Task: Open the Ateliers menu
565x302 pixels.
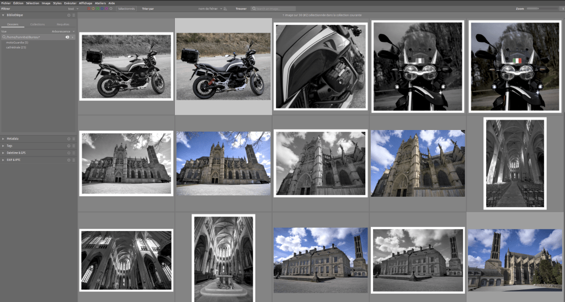Action: (101, 3)
